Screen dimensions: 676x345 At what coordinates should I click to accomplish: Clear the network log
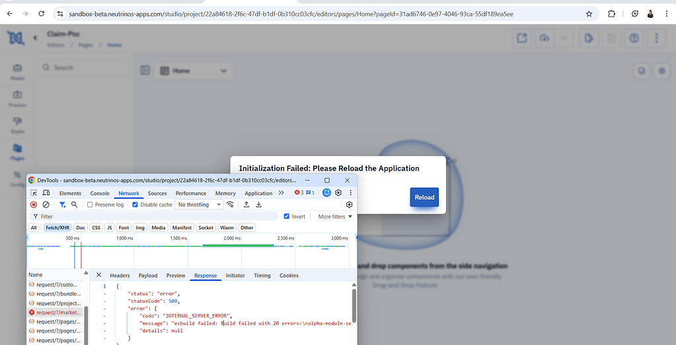point(46,204)
